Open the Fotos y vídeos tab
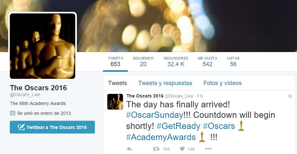The height and width of the screenshot is (154, 297). 222,83
